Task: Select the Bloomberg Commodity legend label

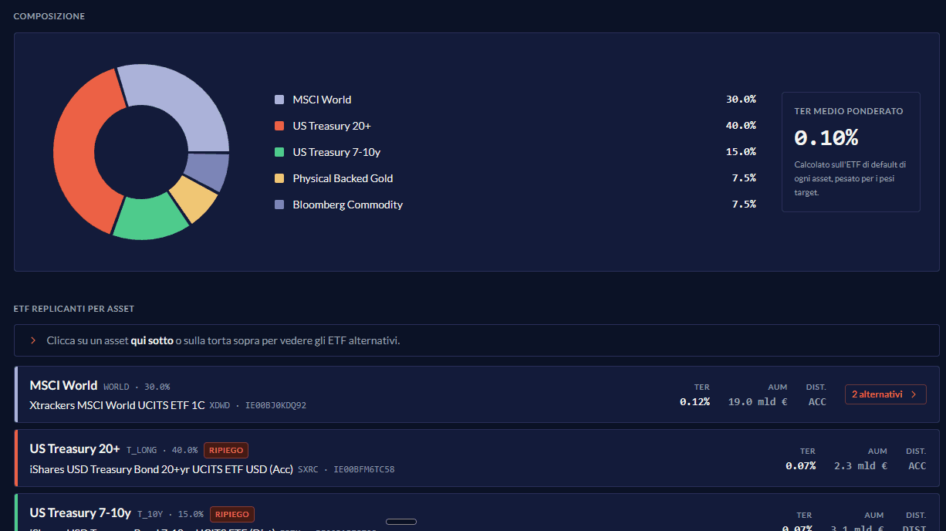Action: [x=347, y=205]
